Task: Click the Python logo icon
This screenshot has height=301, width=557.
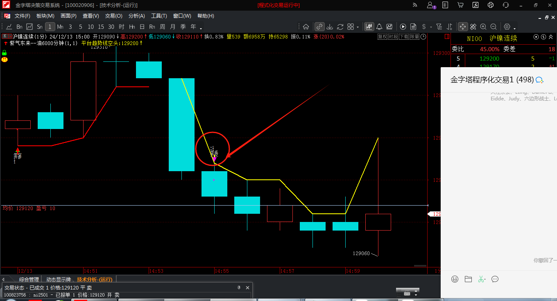Action: [x=490, y=5]
